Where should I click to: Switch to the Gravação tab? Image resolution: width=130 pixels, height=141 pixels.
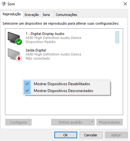point(32,15)
